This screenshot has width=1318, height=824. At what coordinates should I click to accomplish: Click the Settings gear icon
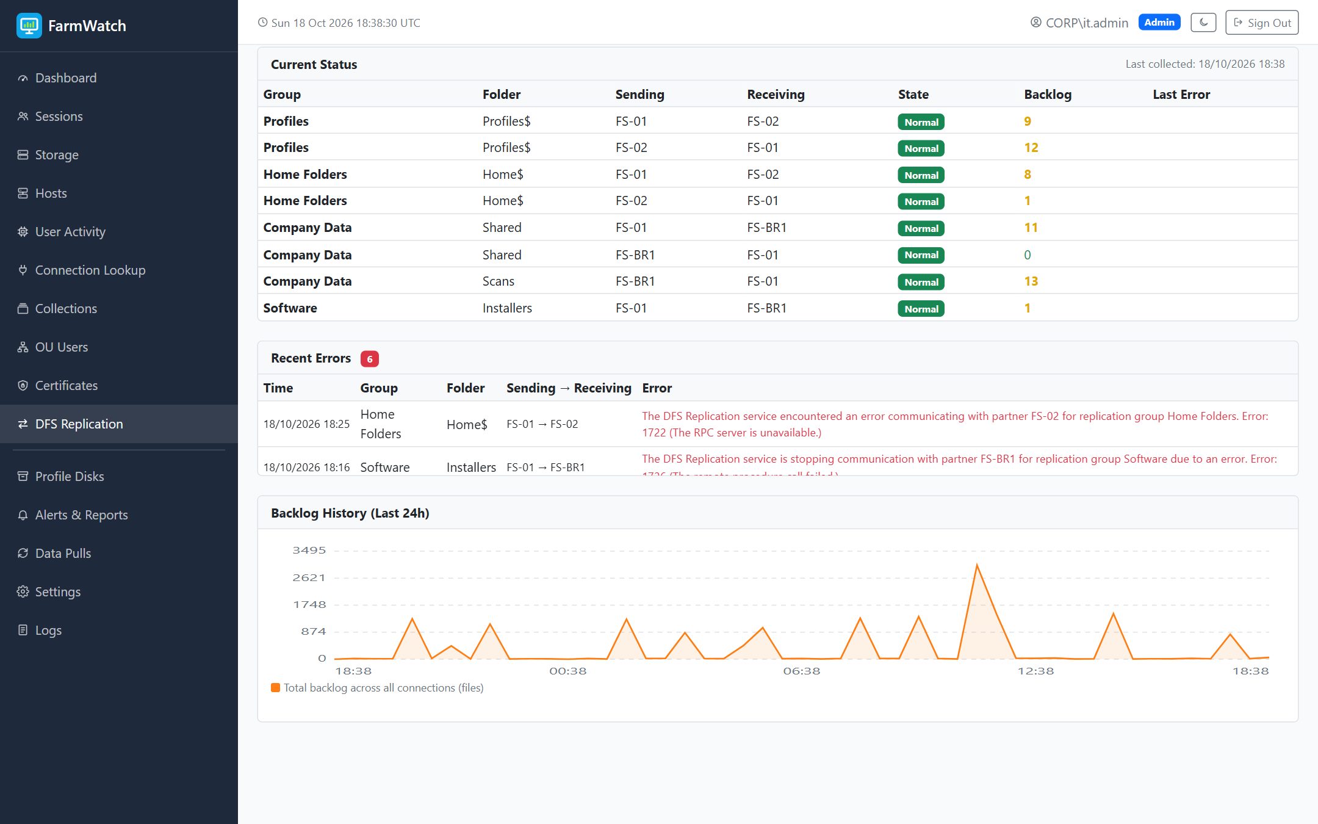click(23, 592)
